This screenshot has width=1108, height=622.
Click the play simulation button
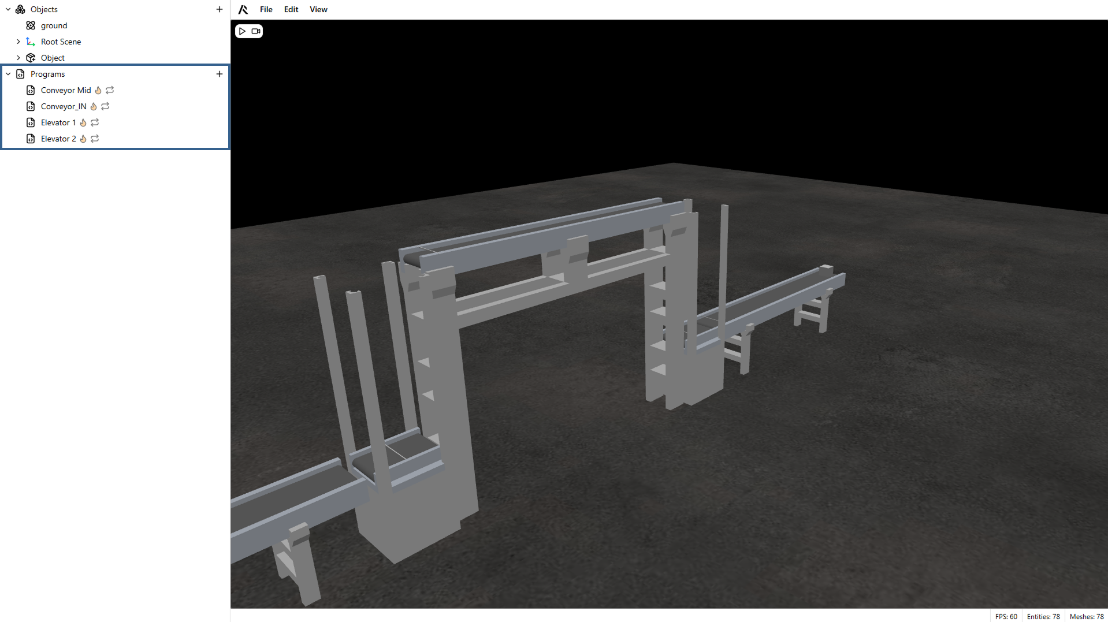(242, 31)
